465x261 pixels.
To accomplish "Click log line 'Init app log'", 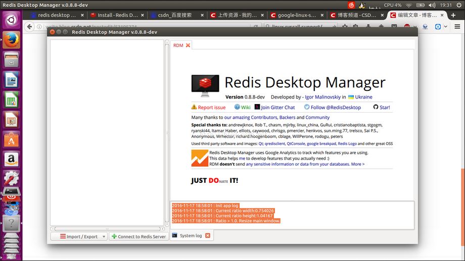I will point(205,205).
